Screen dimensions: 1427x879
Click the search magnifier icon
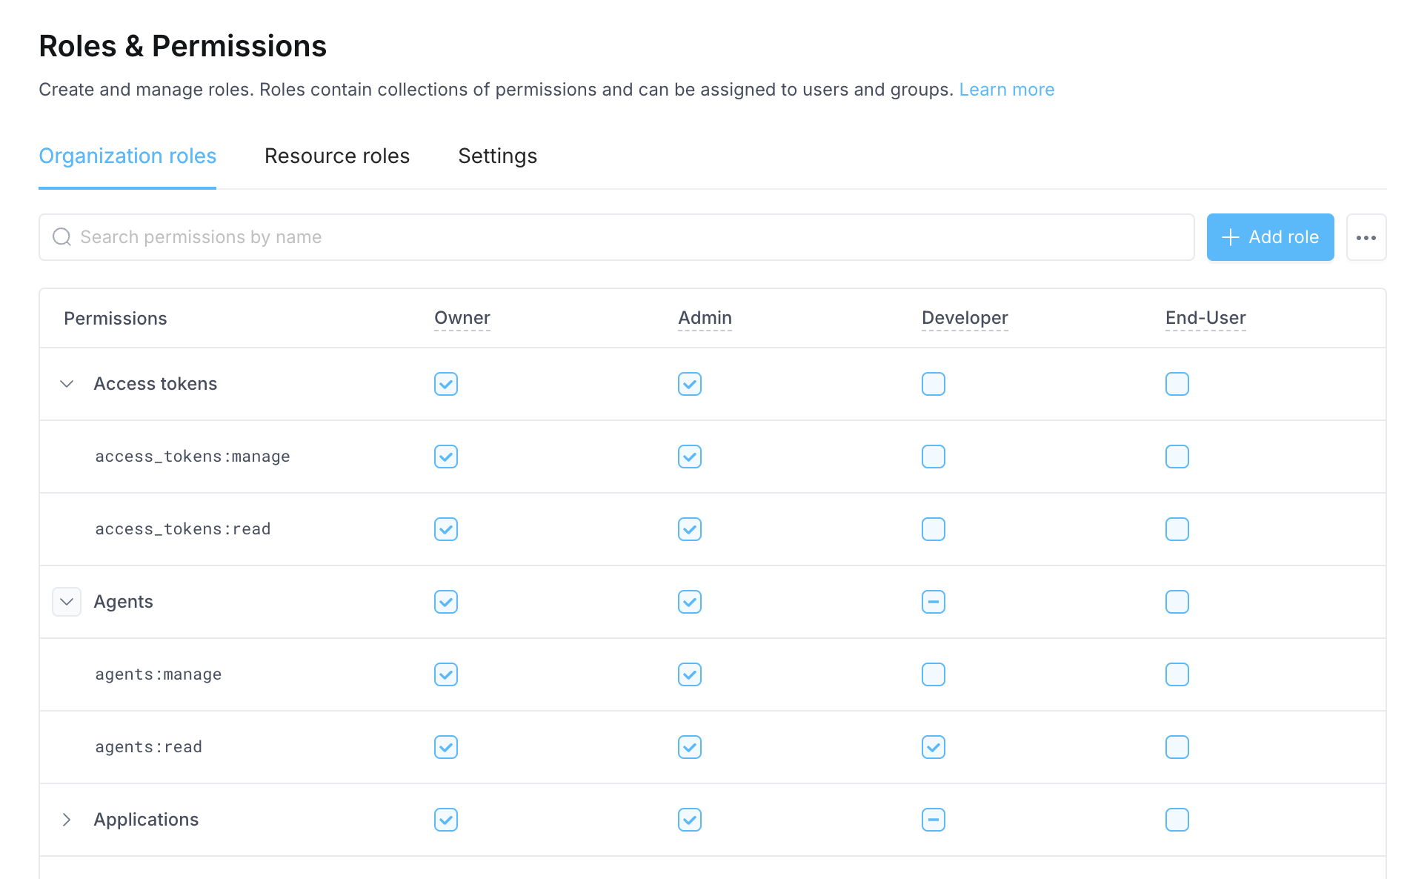(61, 237)
